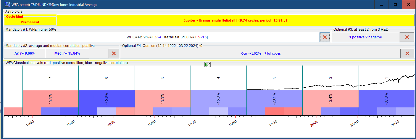416x139 pixels.
Task: Click red X button next to '1 positive/2 nagative'
Action: pos(407,37)
